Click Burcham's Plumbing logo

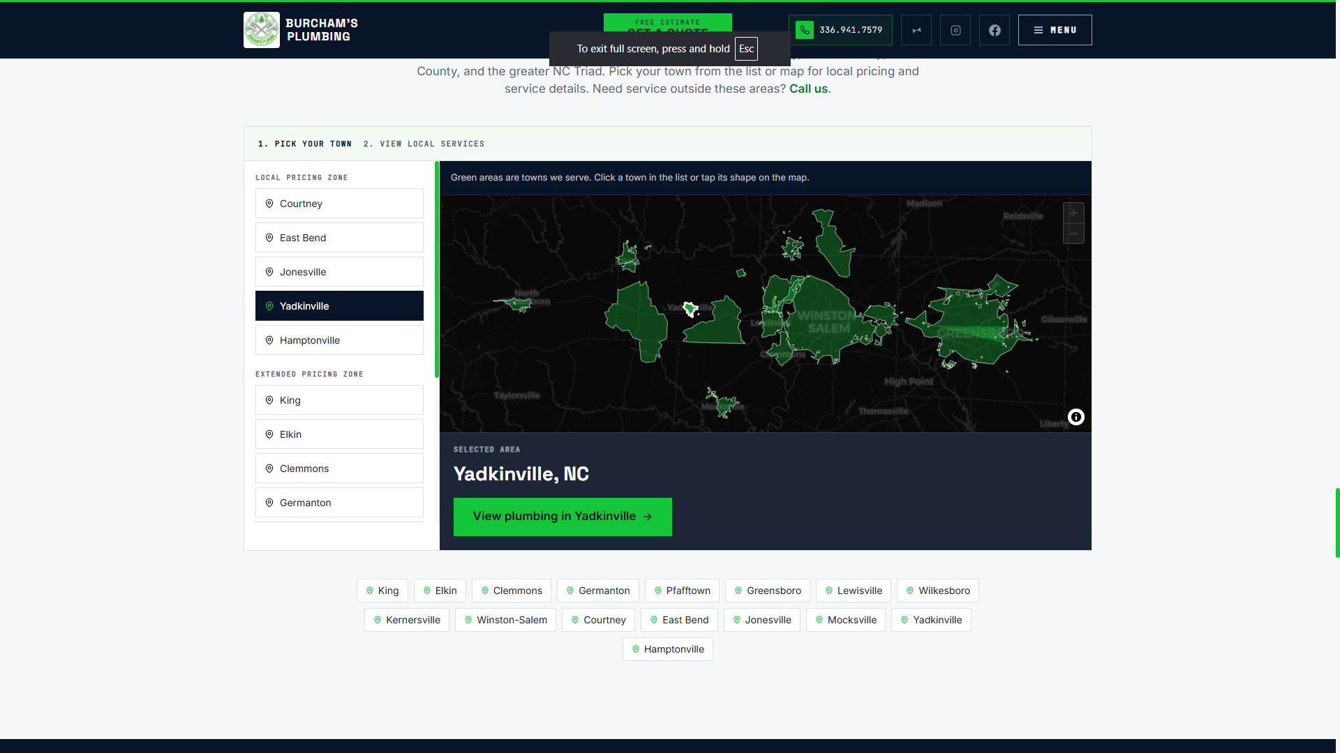301,30
